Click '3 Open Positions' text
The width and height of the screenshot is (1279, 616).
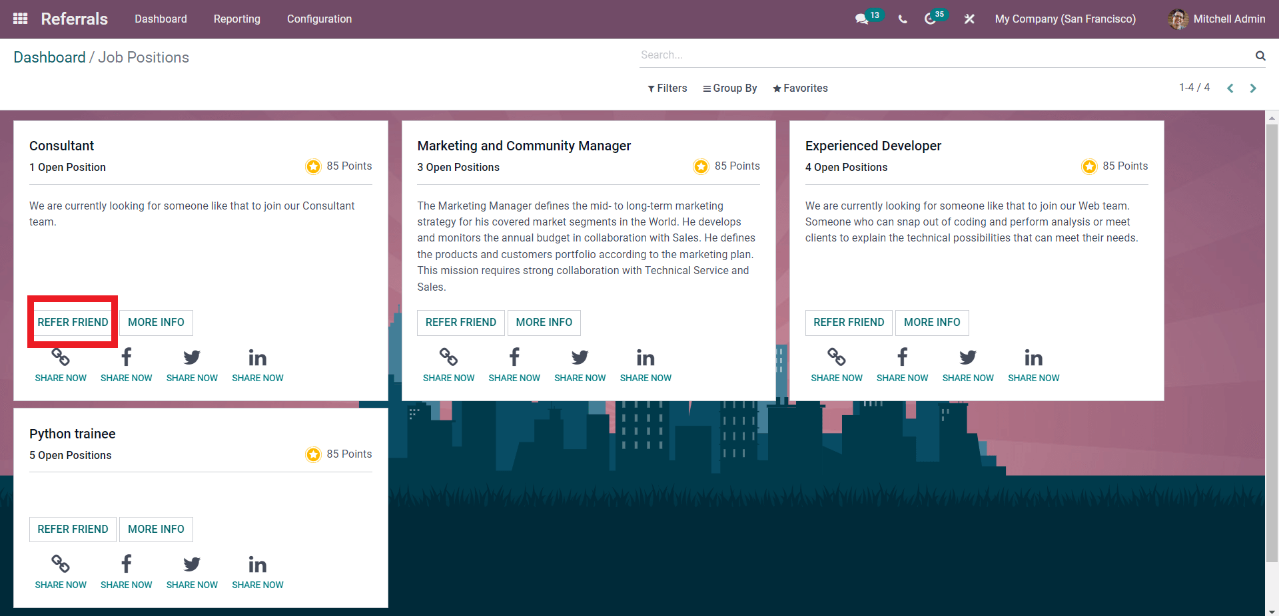click(x=458, y=168)
